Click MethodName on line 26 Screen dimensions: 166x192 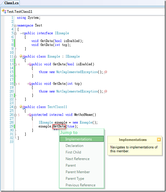pos(83,115)
